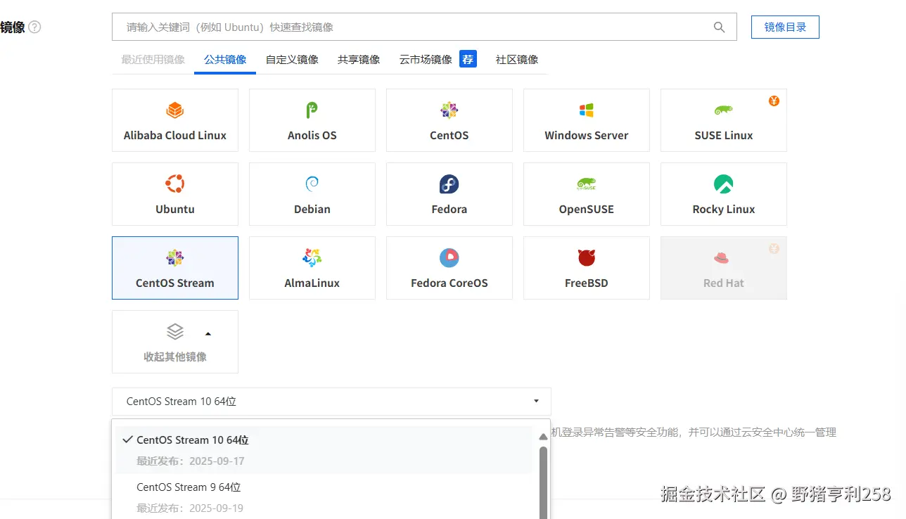Image resolution: width=906 pixels, height=519 pixels.
Task: Click the selected-item checkmark in dropdown list
Action: point(127,440)
